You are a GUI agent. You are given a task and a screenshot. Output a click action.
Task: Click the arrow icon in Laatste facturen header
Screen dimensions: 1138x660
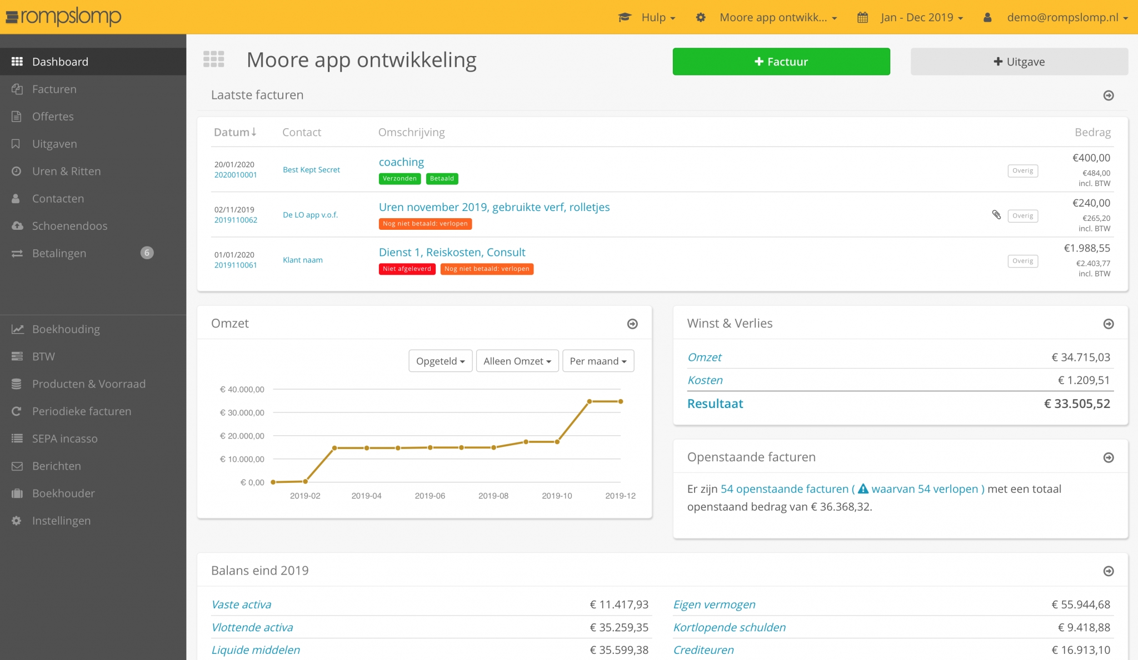pos(1108,95)
